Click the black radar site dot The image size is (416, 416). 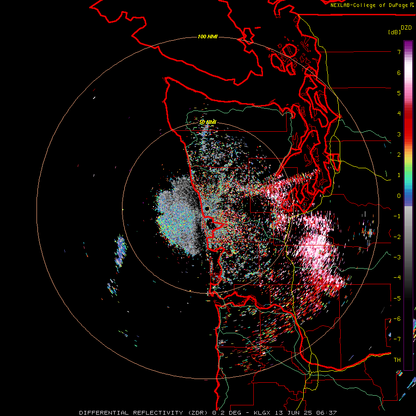[x=207, y=208]
